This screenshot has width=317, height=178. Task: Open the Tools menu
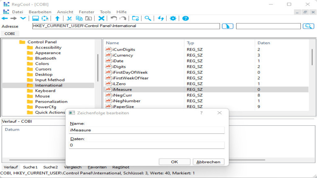coord(105,12)
